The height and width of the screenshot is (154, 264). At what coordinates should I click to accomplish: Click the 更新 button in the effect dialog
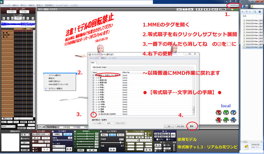tap(192, 126)
